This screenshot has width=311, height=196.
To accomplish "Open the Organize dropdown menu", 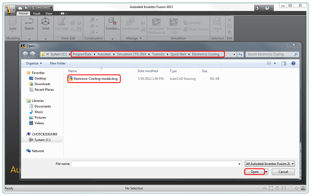I will 34,63.
